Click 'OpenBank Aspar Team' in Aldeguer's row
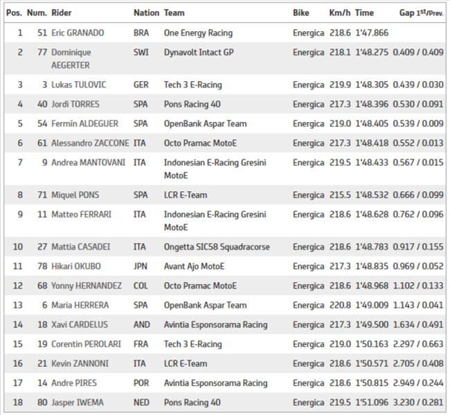Image resolution: width=450 pixels, height=415 pixels. coord(205,123)
